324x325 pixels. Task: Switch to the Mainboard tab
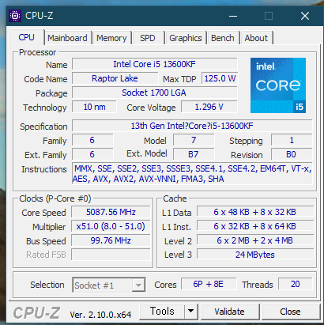(67, 38)
